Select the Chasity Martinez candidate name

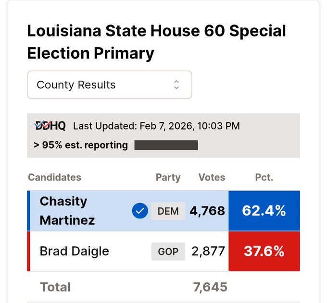click(67, 211)
